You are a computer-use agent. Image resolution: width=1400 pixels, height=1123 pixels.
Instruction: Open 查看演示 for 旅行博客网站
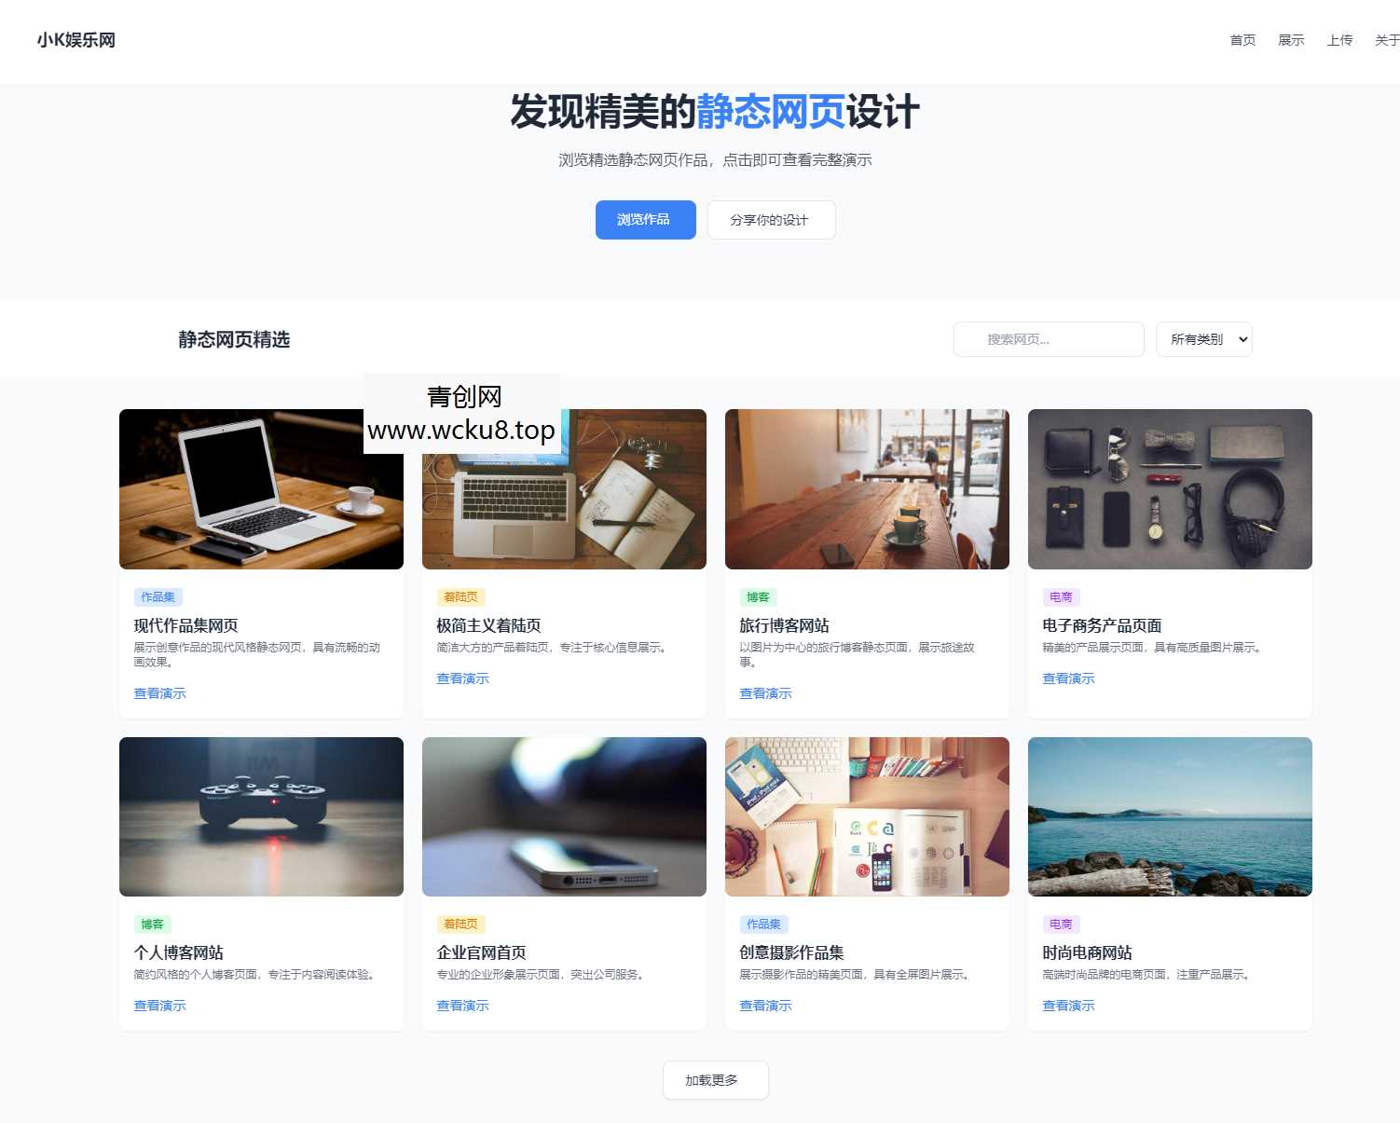click(765, 693)
